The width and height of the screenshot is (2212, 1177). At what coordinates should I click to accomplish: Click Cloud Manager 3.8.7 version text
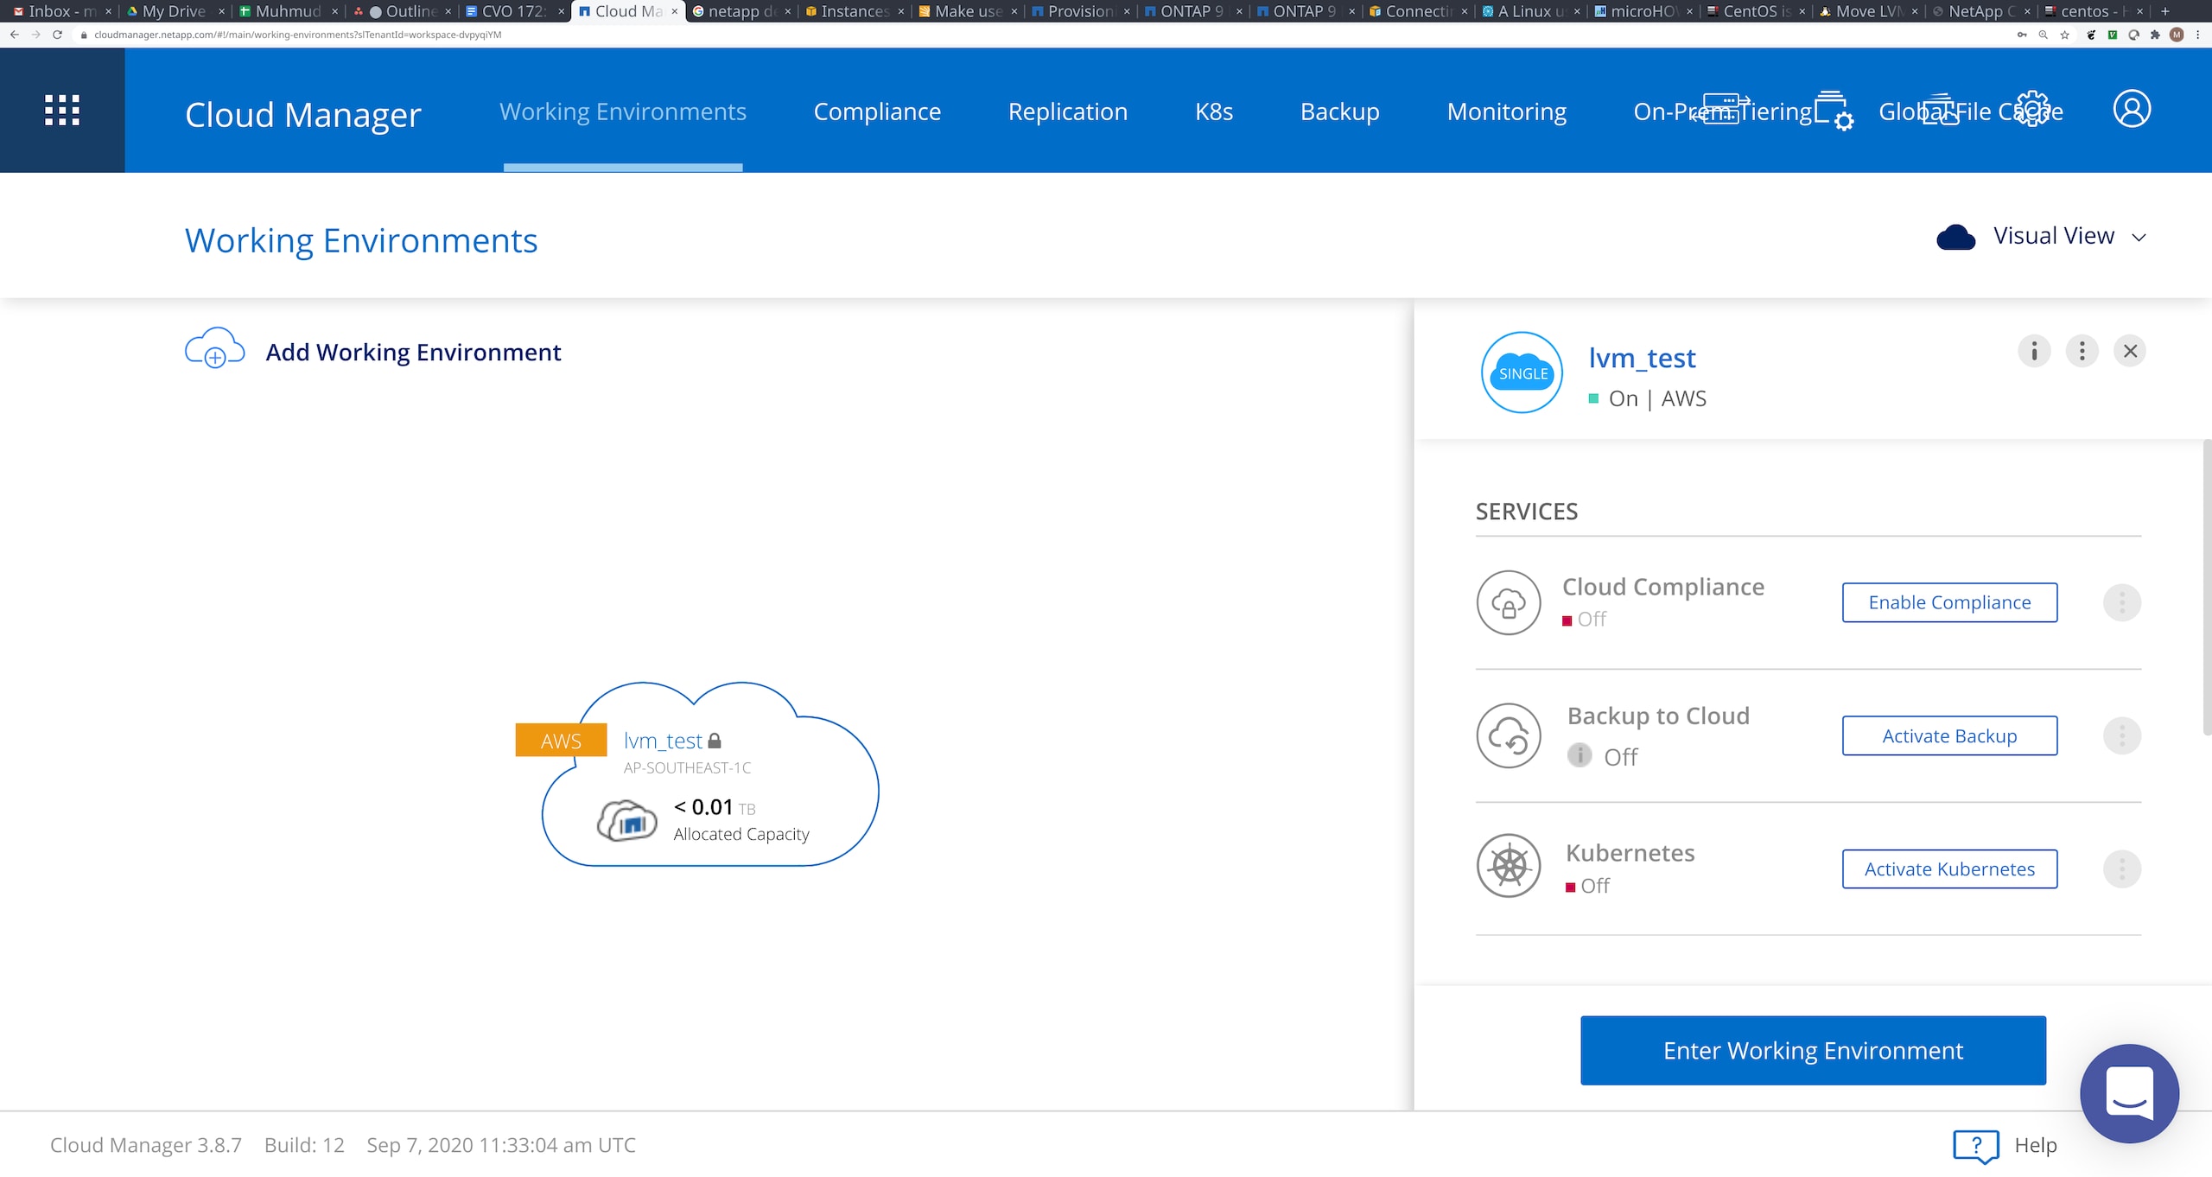tap(146, 1145)
